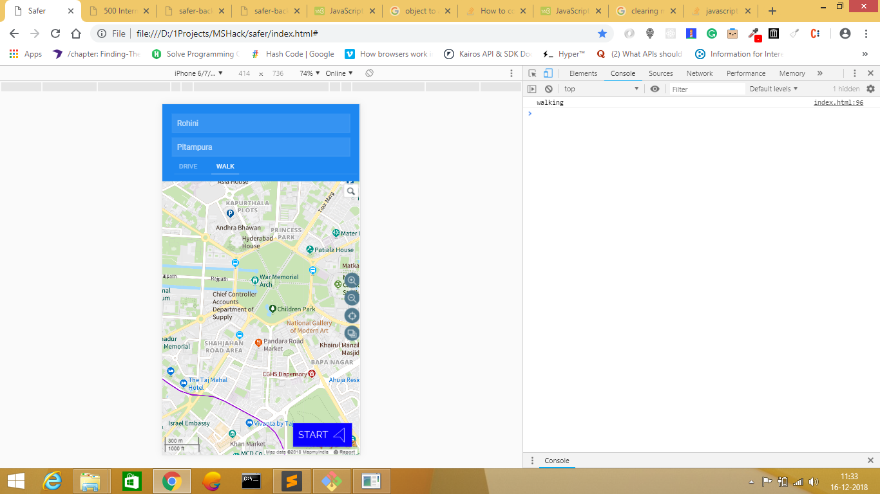Clear the console with the ban icon
This screenshot has height=494, width=880.
pos(549,89)
